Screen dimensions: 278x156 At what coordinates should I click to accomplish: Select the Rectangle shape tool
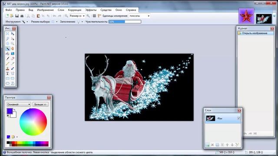[7, 78]
